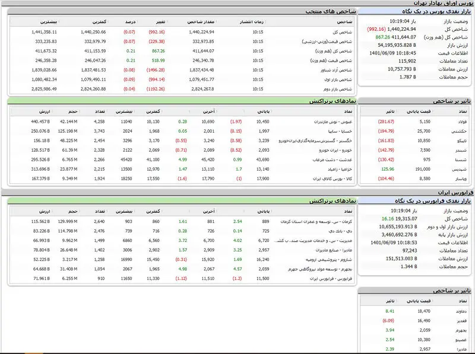Open the فولاد symbol in index influence table
Screen dimensions: 475x354
(463, 122)
